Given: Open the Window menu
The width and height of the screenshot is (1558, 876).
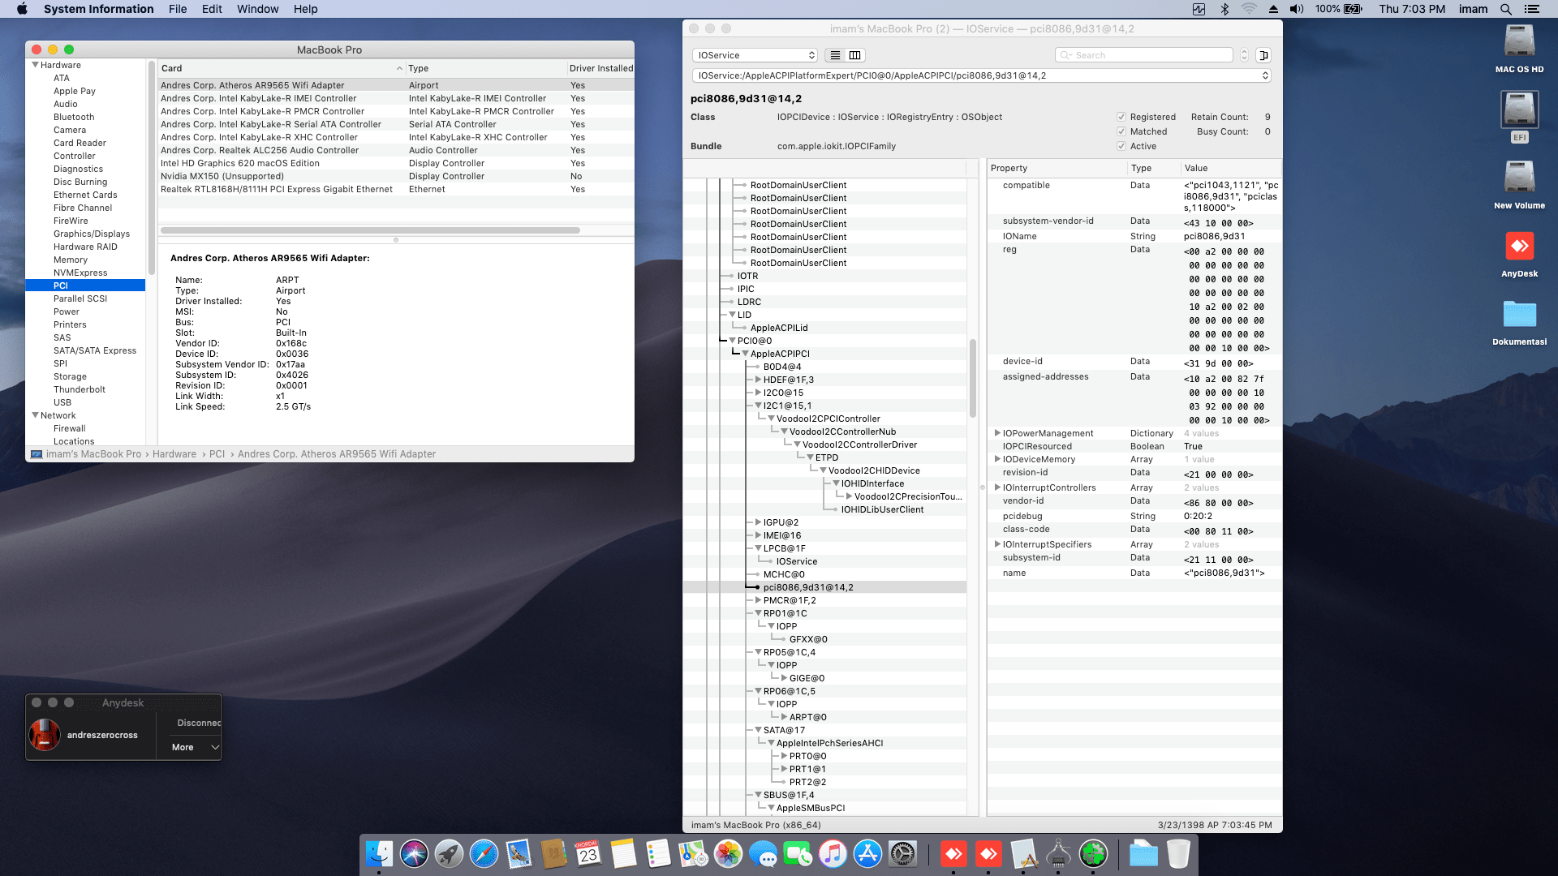Looking at the screenshot, I should (x=257, y=9).
